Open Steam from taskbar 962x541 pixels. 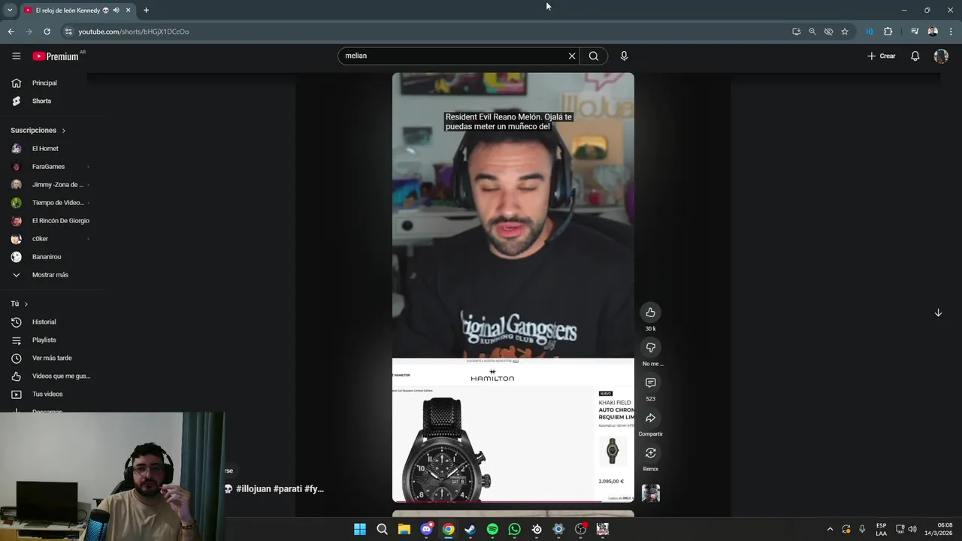(x=470, y=529)
